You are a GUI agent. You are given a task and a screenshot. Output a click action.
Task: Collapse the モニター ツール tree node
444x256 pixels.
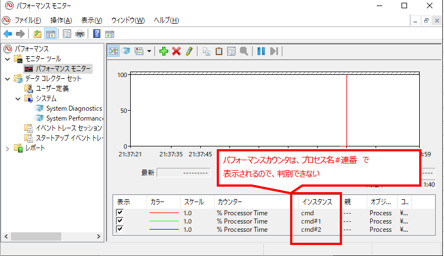(8, 59)
